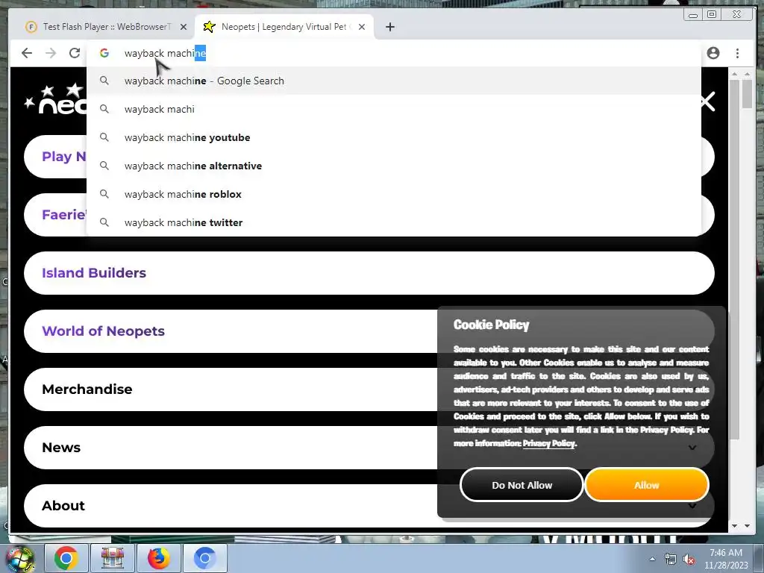Click the muted volume tray icon
The width and height of the screenshot is (764, 573).
689,560
